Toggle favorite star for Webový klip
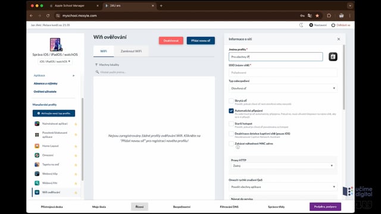The image size is (381, 214). 76,174
